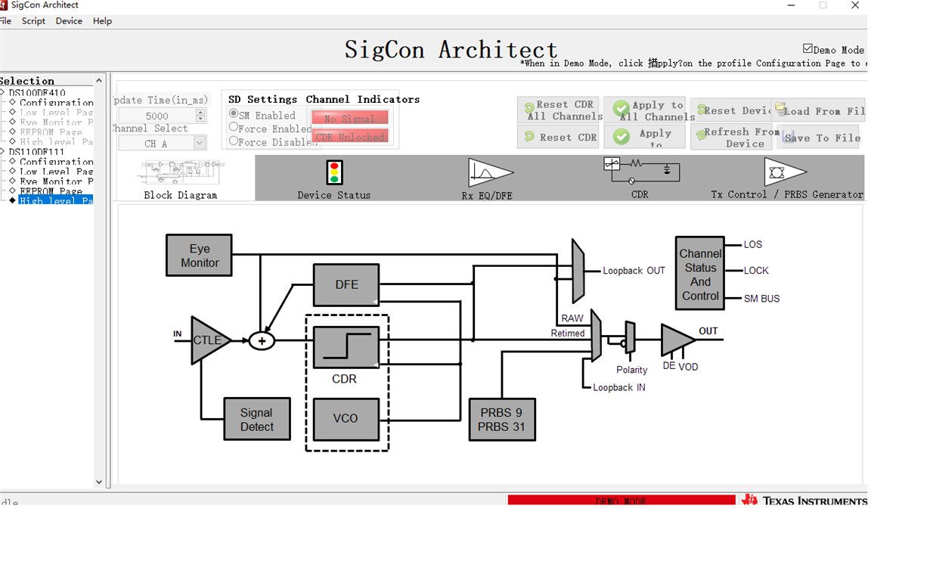Click the RAW/Retimed multiplexer
The height and width of the screenshot is (580, 930).
point(596,336)
